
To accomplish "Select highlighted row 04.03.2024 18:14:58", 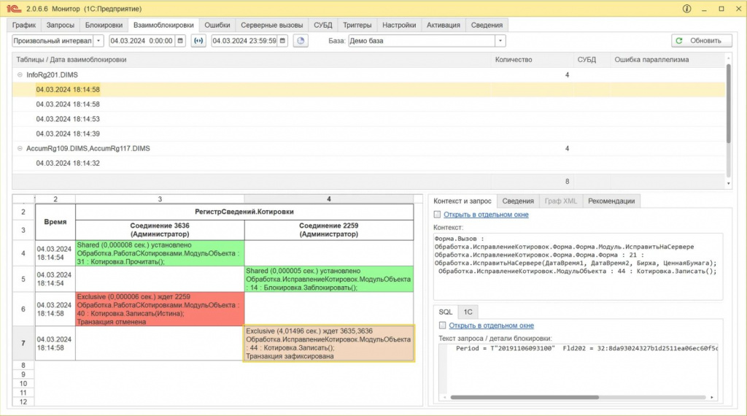I will [368, 90].
